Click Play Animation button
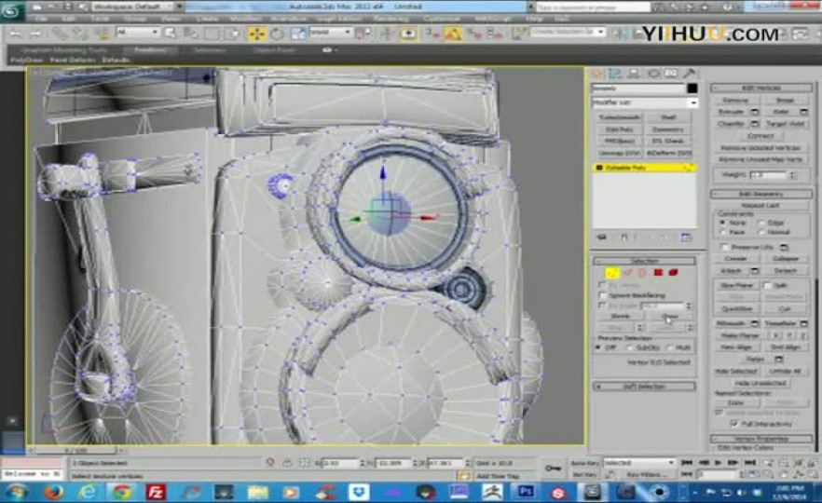This screenshot has width=822, height=503. [719, 463]
